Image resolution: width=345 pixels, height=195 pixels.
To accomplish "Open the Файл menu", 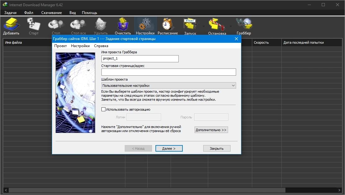I will click(x=29, y=13).
